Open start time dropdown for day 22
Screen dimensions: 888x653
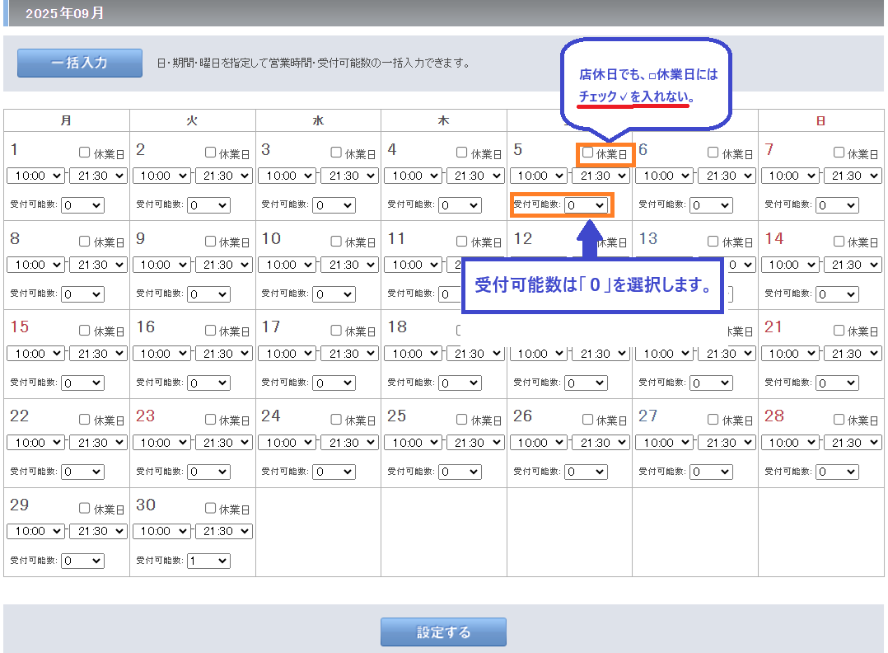point(36,443)
